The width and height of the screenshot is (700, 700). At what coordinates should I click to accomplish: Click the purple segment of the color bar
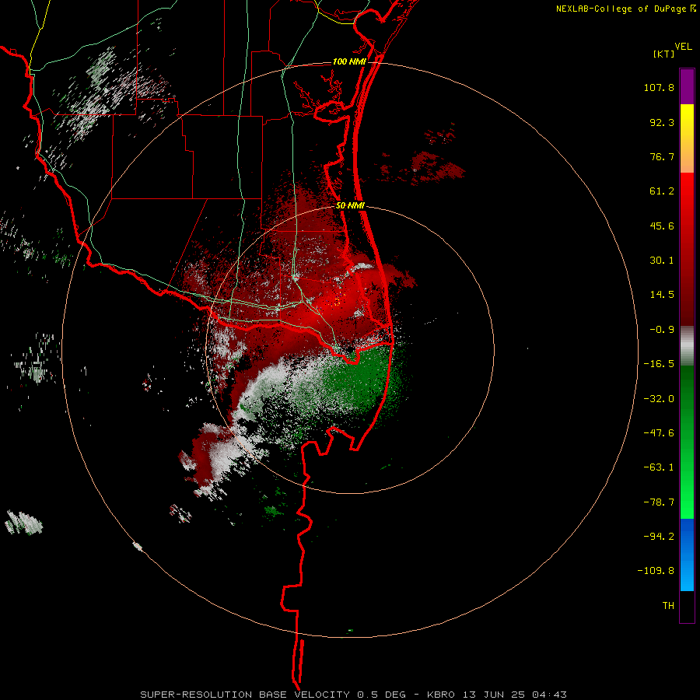687,86
